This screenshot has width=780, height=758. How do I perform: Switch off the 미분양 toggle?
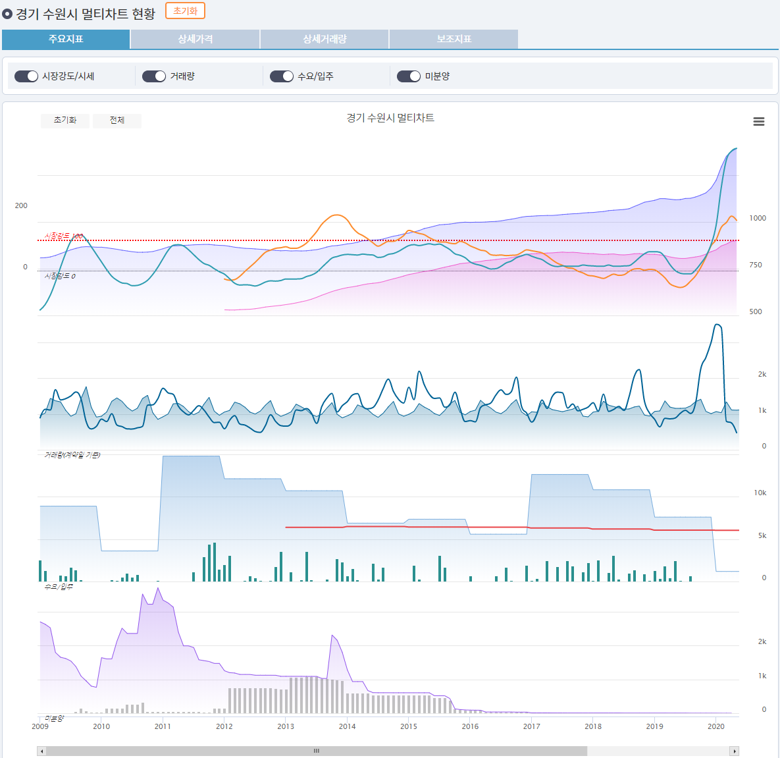pyautogui.click(x=409, y=76)
